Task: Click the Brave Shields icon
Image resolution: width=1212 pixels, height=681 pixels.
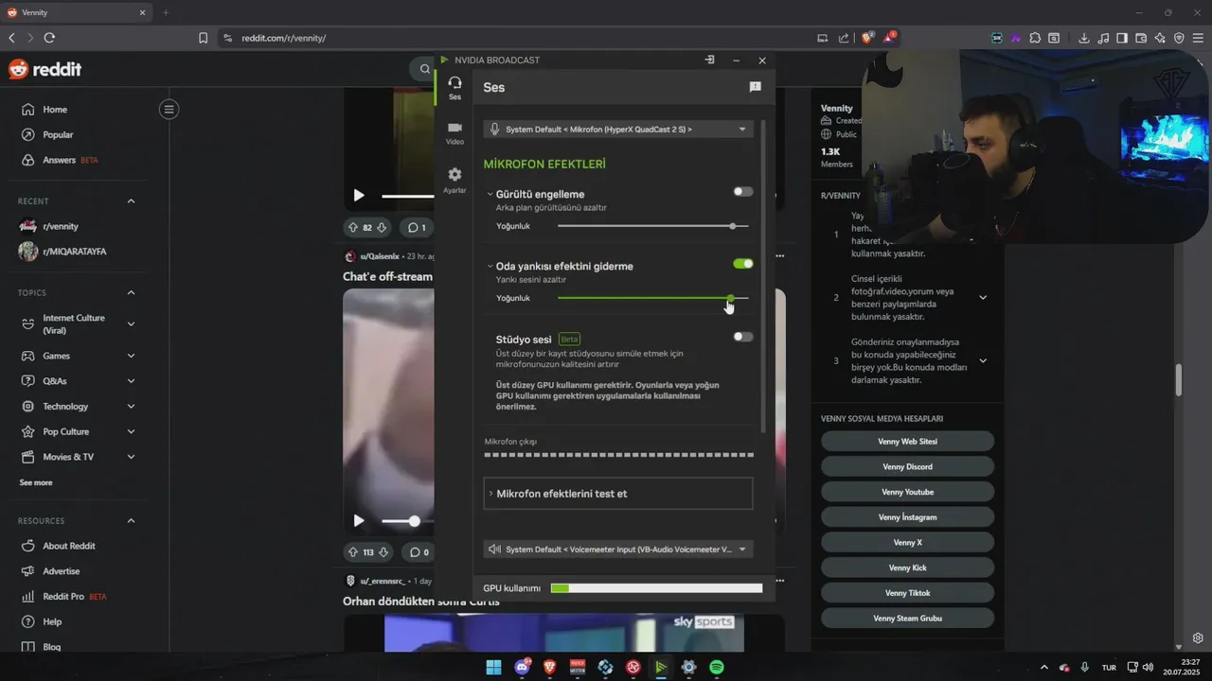Action: 866,38
